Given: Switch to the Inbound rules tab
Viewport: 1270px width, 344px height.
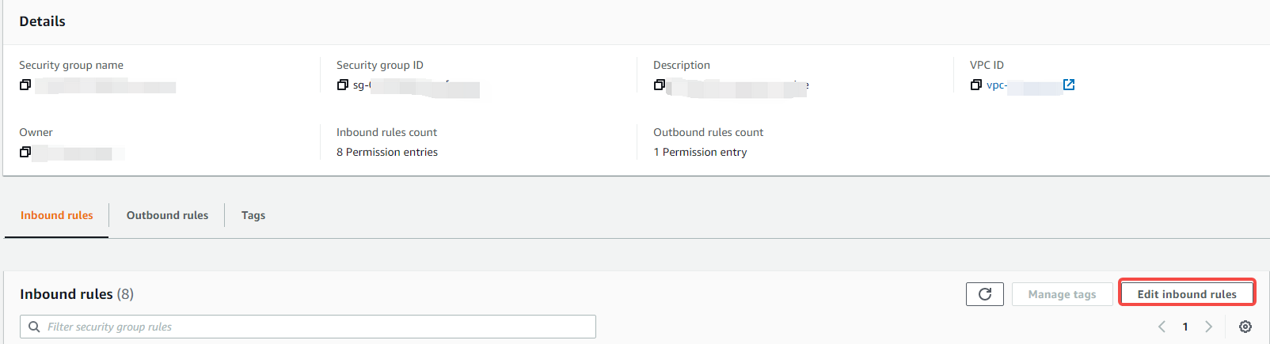Looking at the screenshot, I should click(x=57, y=215).
